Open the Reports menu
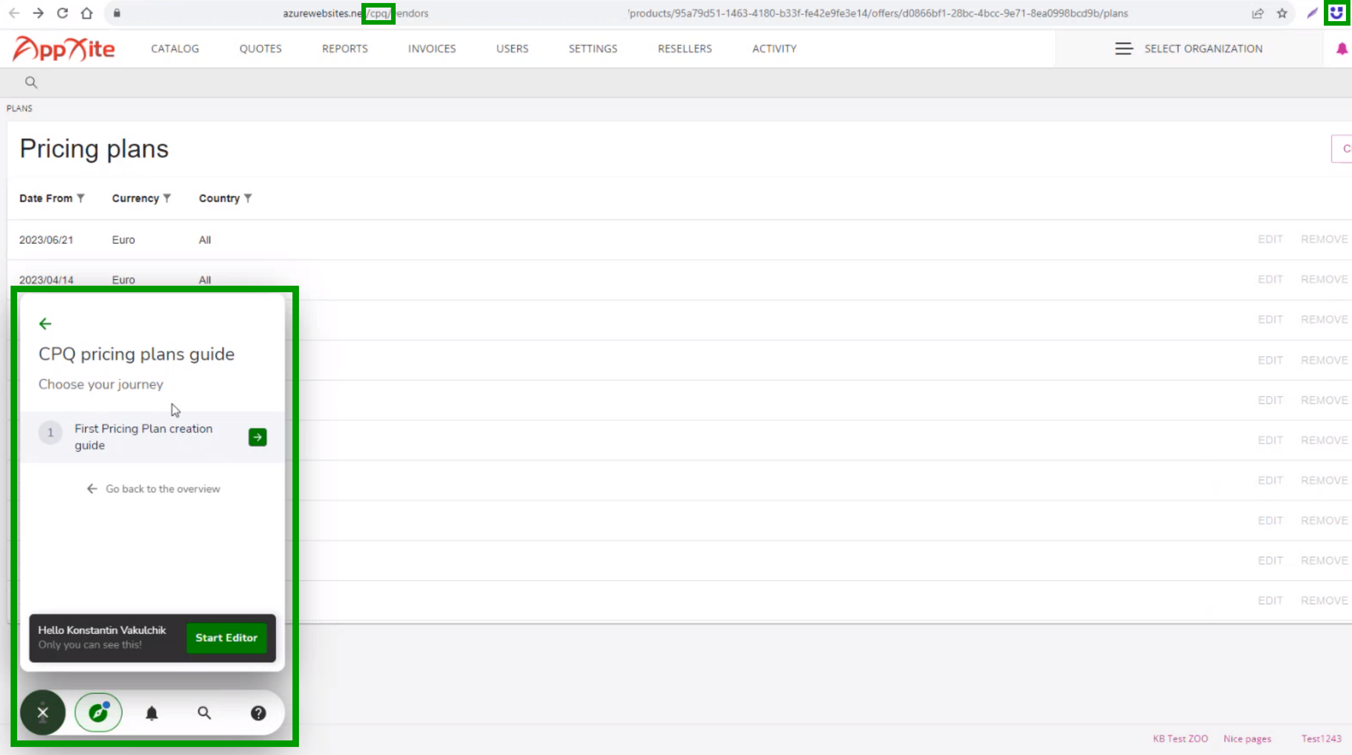The image size is (1352, 755). (x=345, y=49)
